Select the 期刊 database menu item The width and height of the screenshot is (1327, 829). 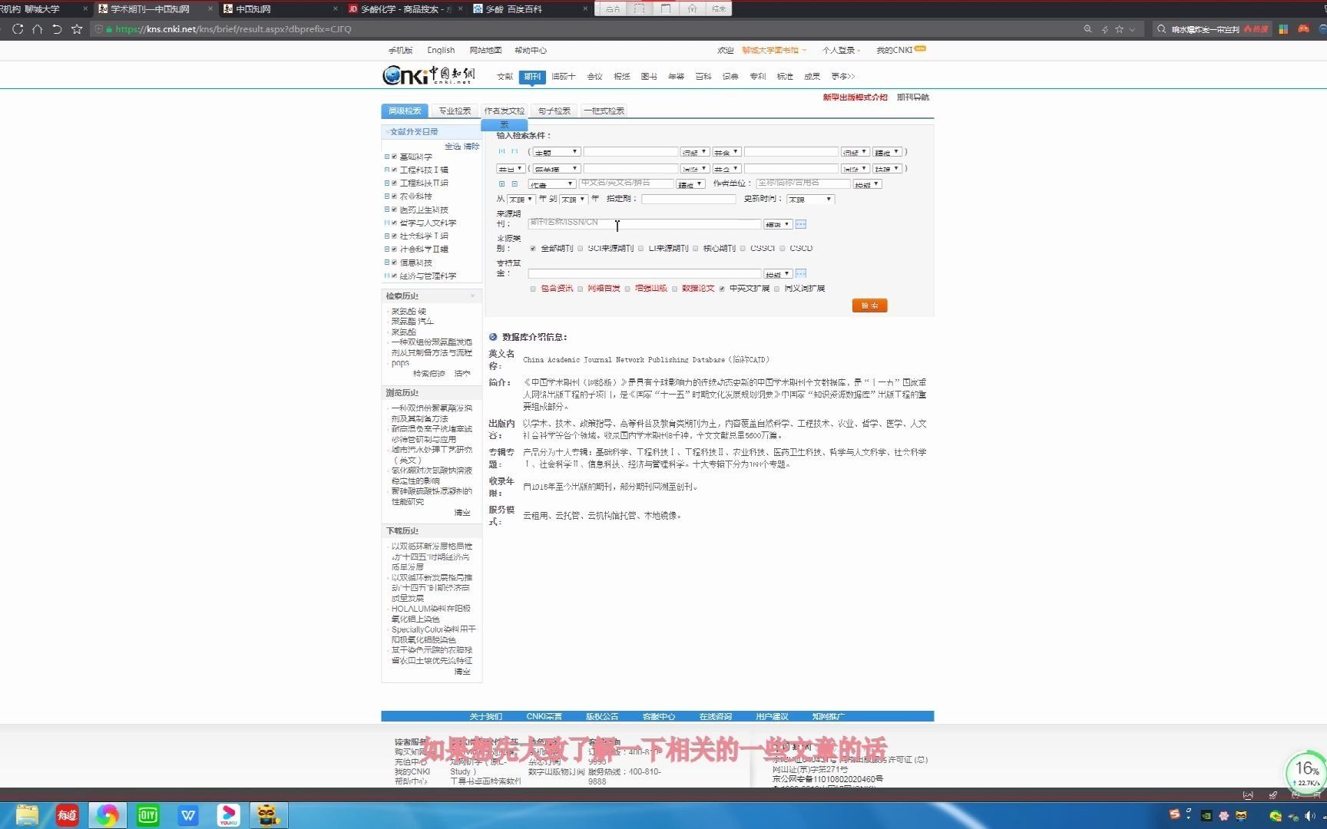pos(532,77)
